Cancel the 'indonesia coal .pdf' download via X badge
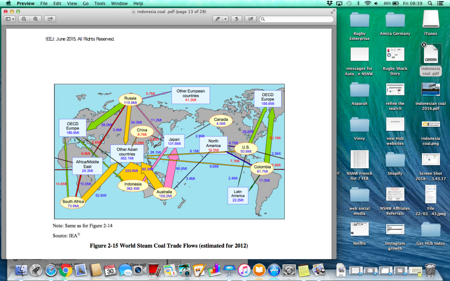 click(x=423, y=44)
